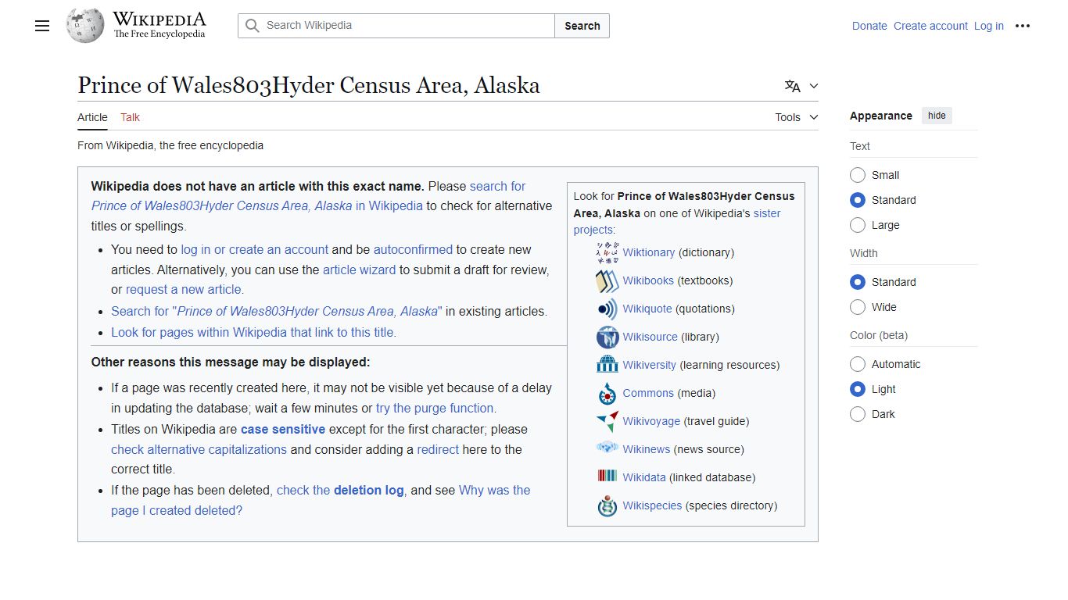
Task: Open the Wikiversity learning resources link
Action: tap(649, 365)
